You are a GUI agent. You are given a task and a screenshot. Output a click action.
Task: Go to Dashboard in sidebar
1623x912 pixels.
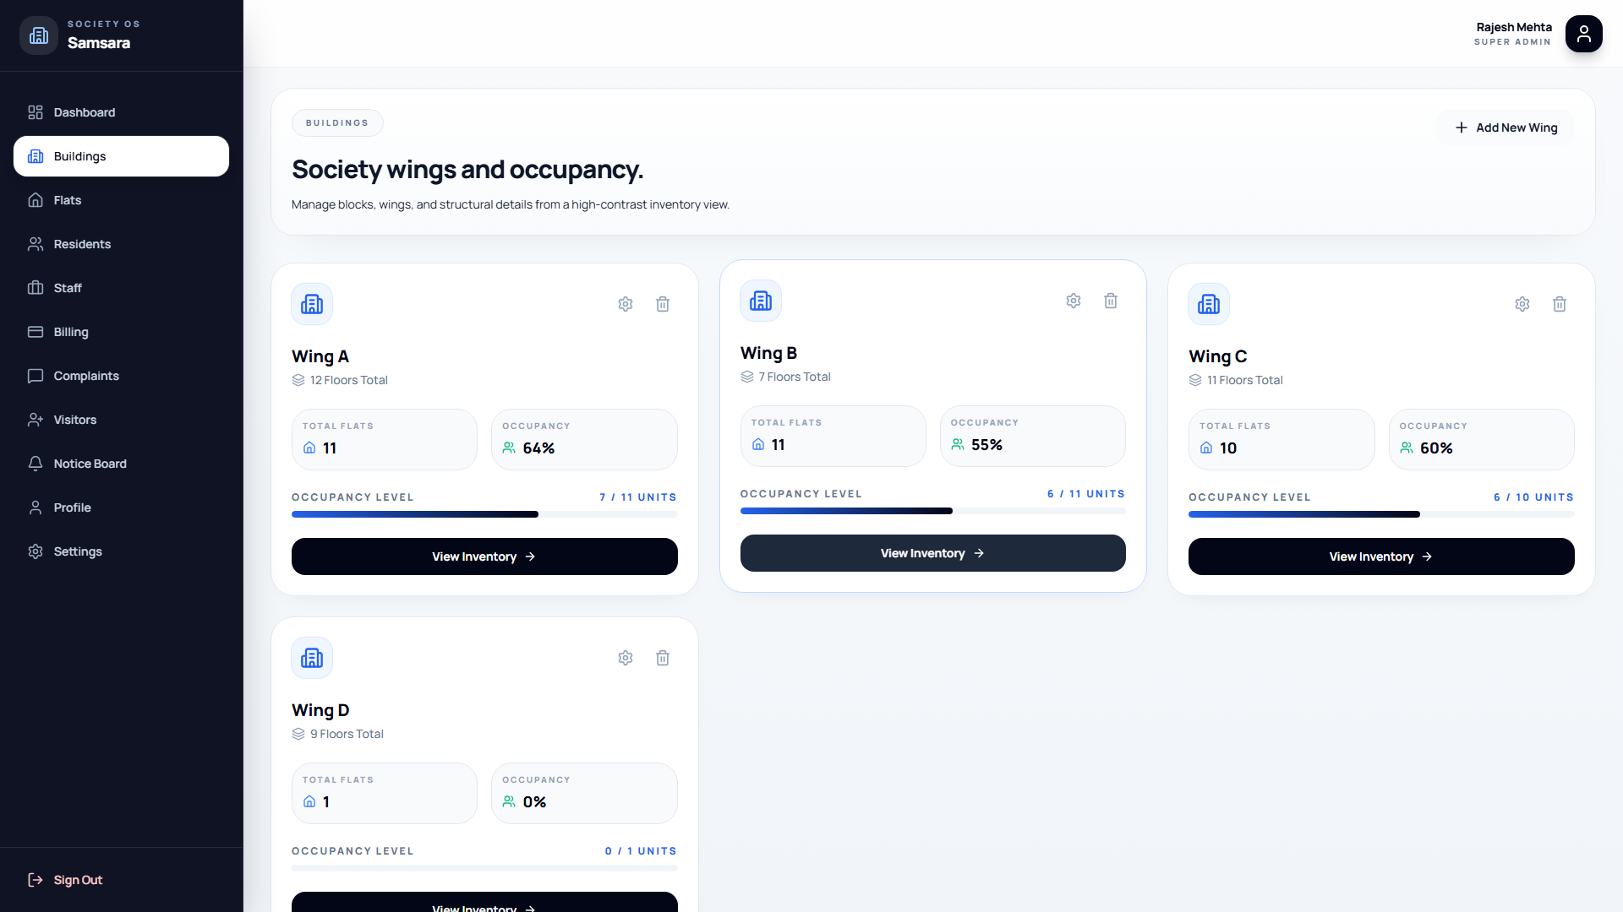[x=85, y=112]
